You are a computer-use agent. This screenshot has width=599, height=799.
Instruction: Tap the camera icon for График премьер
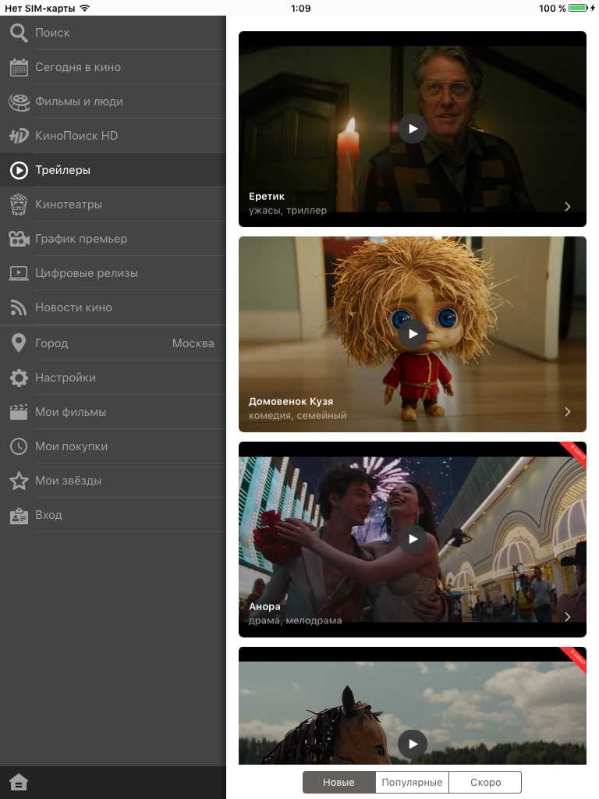tap(19, 239)
